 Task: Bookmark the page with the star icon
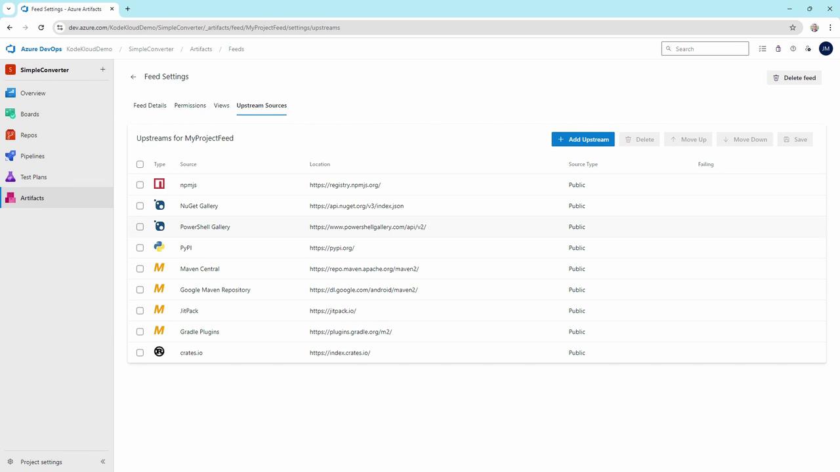[x=793, y=28]
